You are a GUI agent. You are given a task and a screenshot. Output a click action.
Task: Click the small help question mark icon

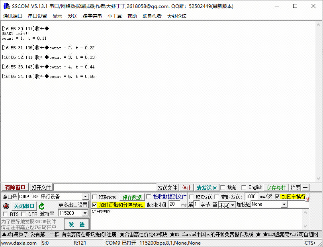pyautogui.click(x=307, y=199)
